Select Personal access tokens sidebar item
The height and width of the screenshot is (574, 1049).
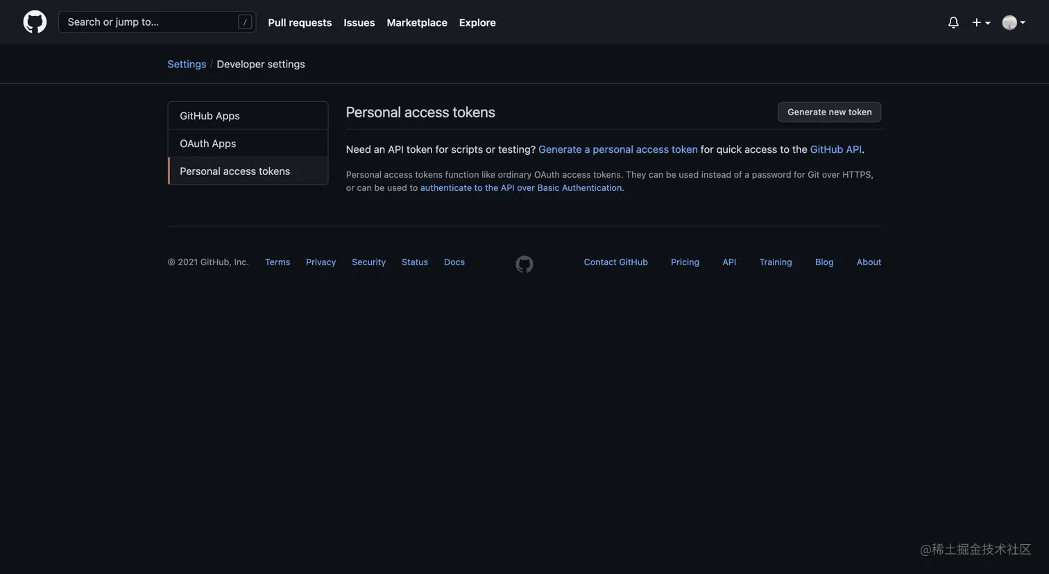(x=234, y=171)
